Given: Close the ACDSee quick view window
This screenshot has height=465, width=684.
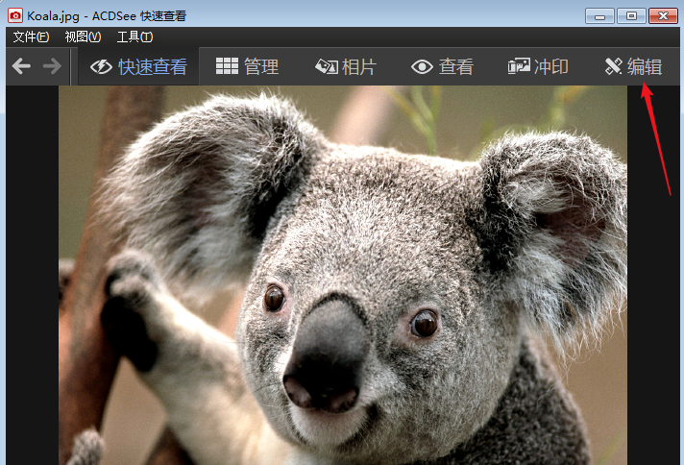Looking at the screenshot, I should point(663,15).
